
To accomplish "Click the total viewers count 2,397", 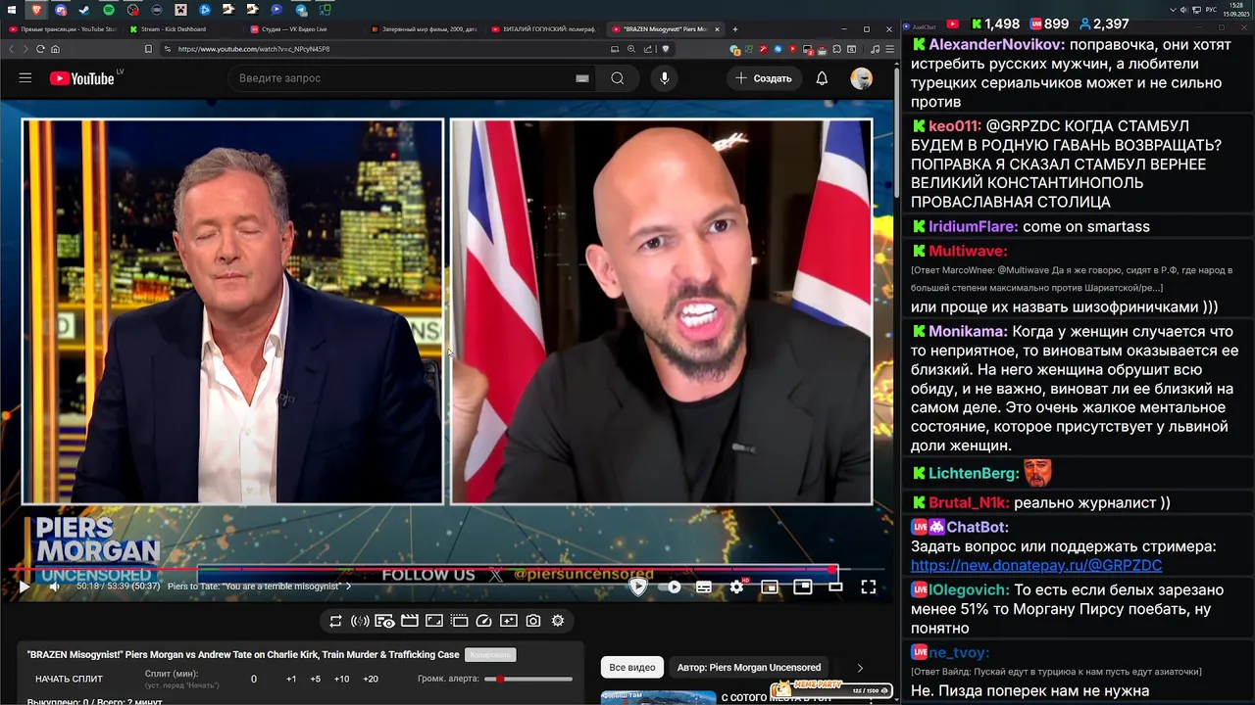I will [x=1111, y=23].
